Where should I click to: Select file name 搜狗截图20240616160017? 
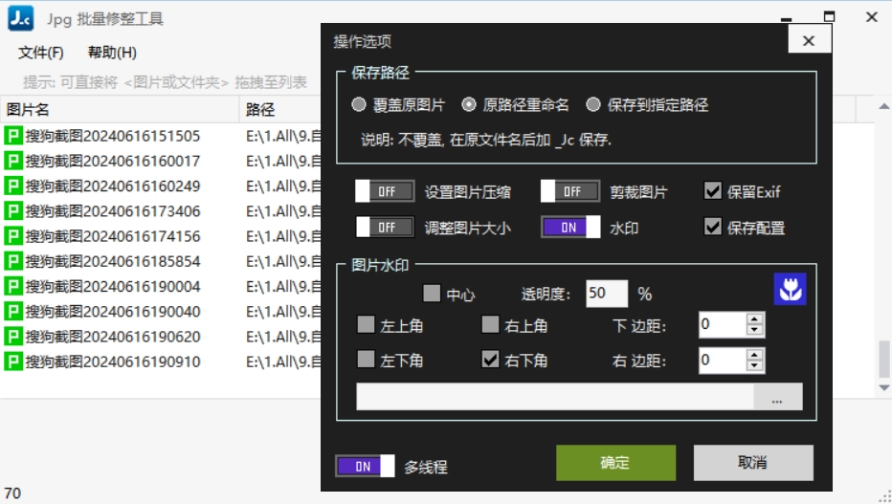pyautogui.click(x=113, y=161)
